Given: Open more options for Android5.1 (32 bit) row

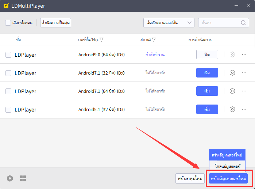Looking at the screenshot, I should pos(244,109).
